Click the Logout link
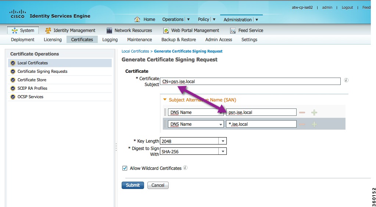This screenshot has width=376, height=207. (x=347, y=7)
